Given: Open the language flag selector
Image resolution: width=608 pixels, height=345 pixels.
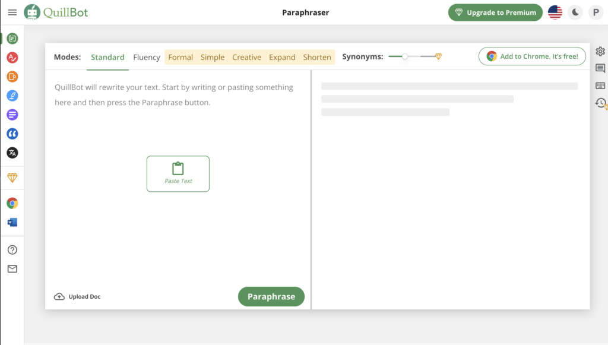Looking at the screenshot, I should [x=555, y=12].
